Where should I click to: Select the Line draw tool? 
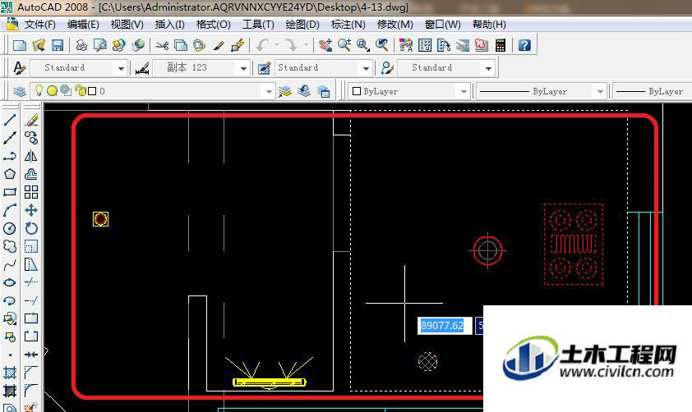click(10, 119)
